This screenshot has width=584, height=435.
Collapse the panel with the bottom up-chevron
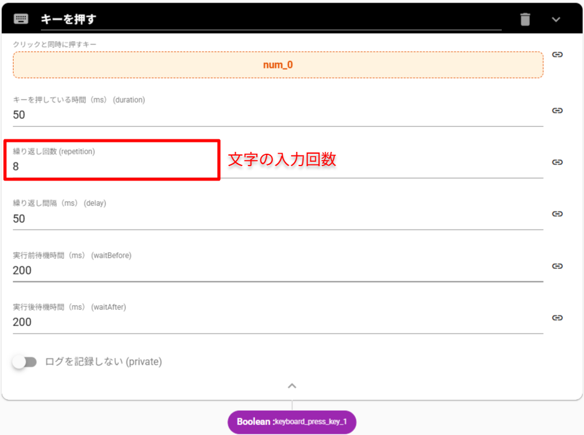(x=292, y=386)
